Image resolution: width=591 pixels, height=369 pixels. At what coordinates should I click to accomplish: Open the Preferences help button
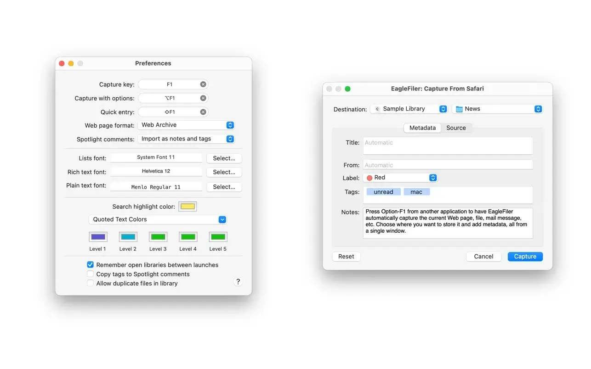238,282
